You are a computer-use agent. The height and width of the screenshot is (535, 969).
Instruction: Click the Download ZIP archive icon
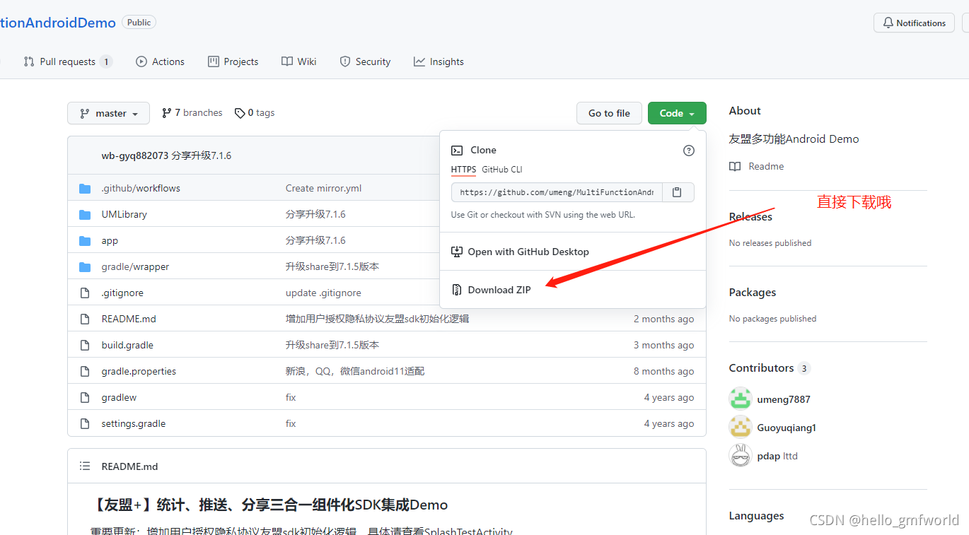pyautogui.click(x=457, y=290)
